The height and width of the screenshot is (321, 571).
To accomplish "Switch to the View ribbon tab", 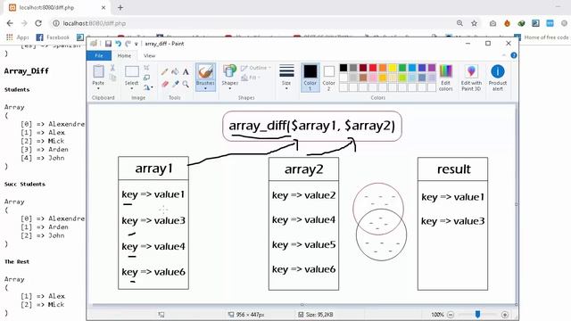I will pos(149,55).
